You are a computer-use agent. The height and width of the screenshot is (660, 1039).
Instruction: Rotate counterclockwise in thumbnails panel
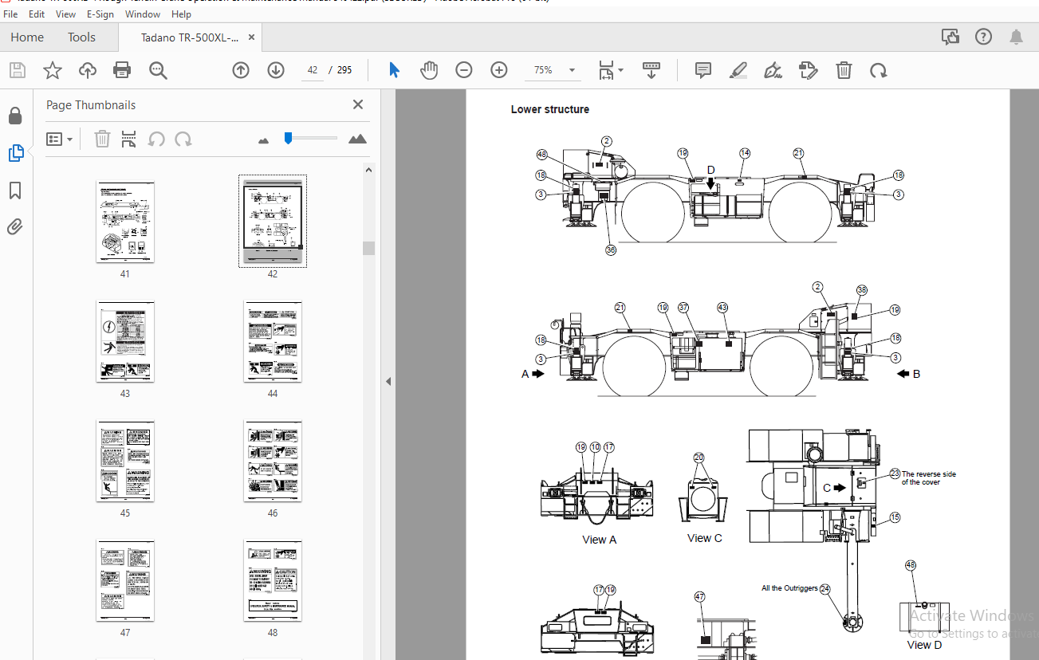(x=156, y=139)
